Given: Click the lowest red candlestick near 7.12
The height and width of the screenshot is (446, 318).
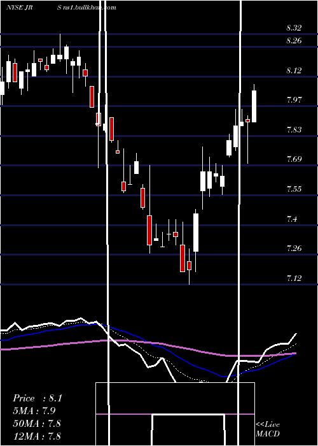Looking at the screenshot, I should click(189, 266).
